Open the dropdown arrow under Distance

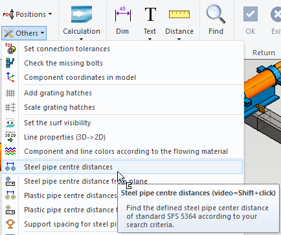[x=179, y=39]
